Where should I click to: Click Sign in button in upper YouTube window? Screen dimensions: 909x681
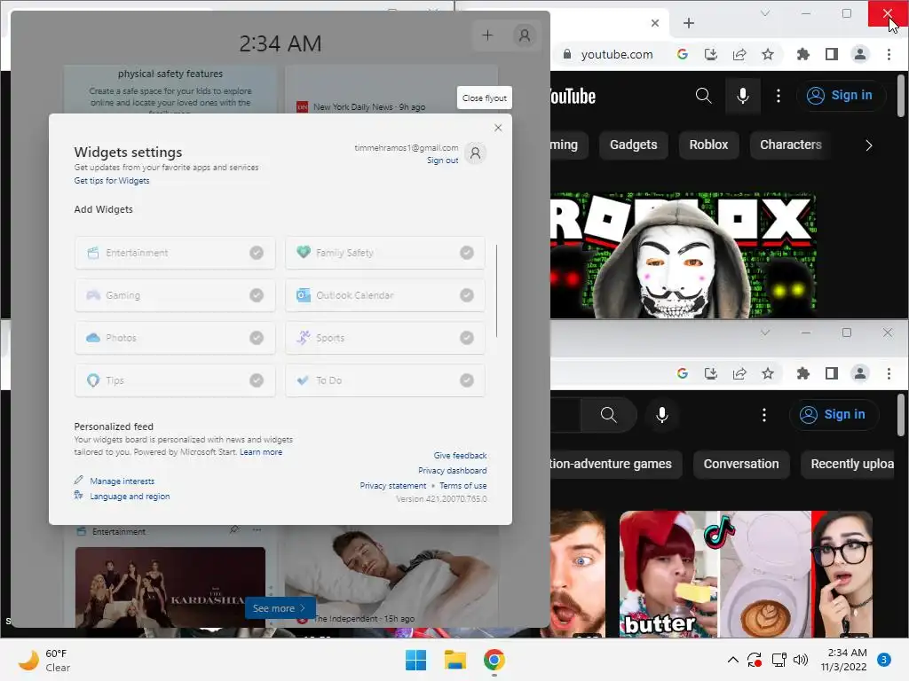[x=841, y=96]
